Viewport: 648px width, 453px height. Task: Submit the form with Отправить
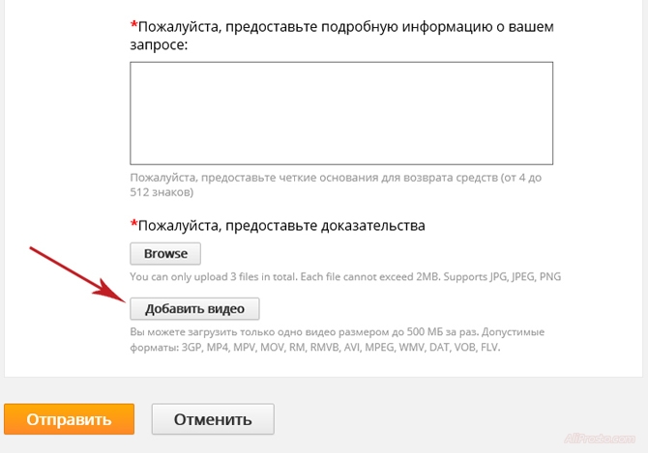pos(69,419)
